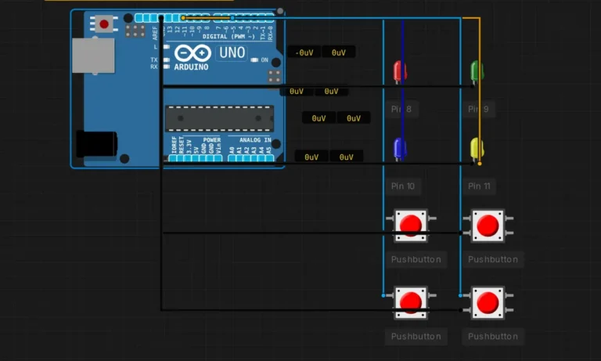Click the Pin 9 label
The height and width of the screenshot is (361, 601).
478,110
